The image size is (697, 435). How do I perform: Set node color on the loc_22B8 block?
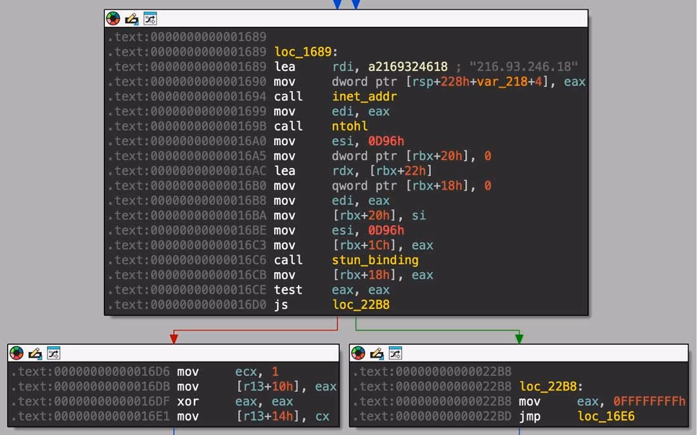click(358, 353)
